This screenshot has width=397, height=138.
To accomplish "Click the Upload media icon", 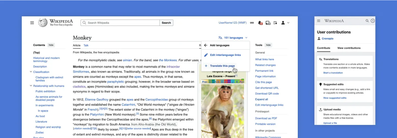I will pyautogui.click(x=320, y=110).
